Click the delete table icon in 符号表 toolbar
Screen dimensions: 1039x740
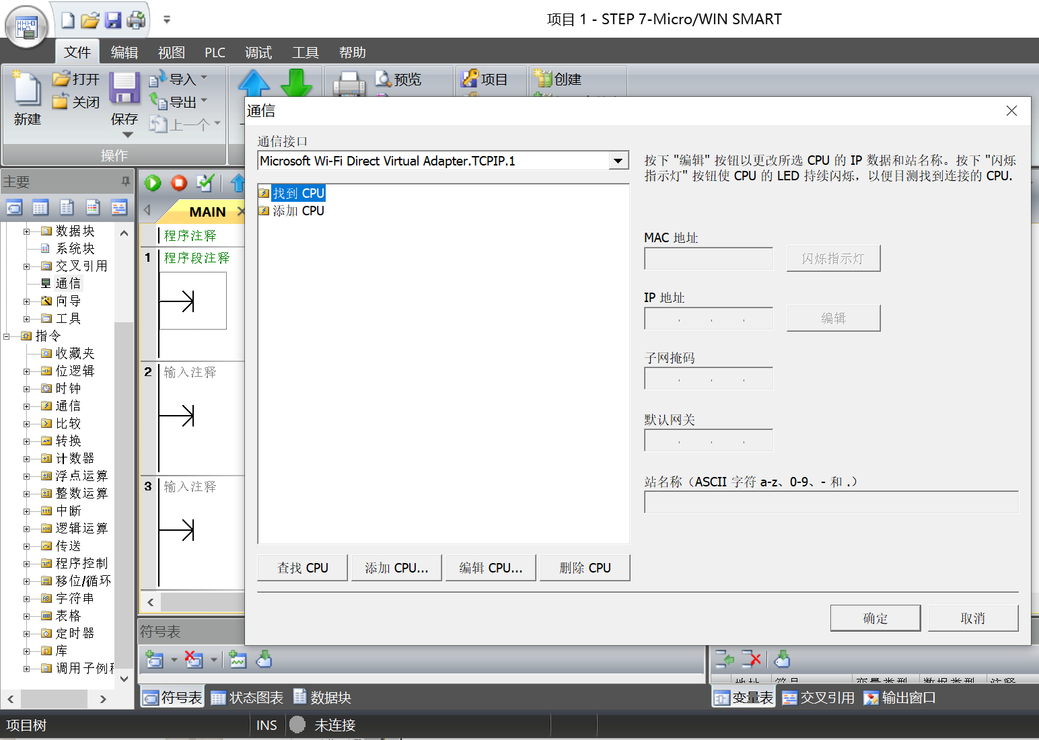[194, 660]
